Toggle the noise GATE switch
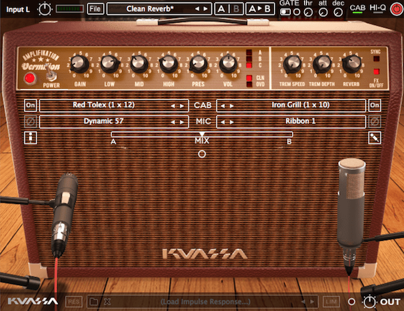 click(286, 11)
